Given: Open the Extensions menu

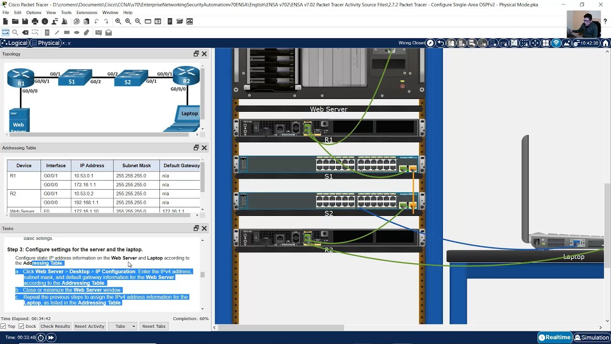Looking at the screenshot, I should pos(87,12).
